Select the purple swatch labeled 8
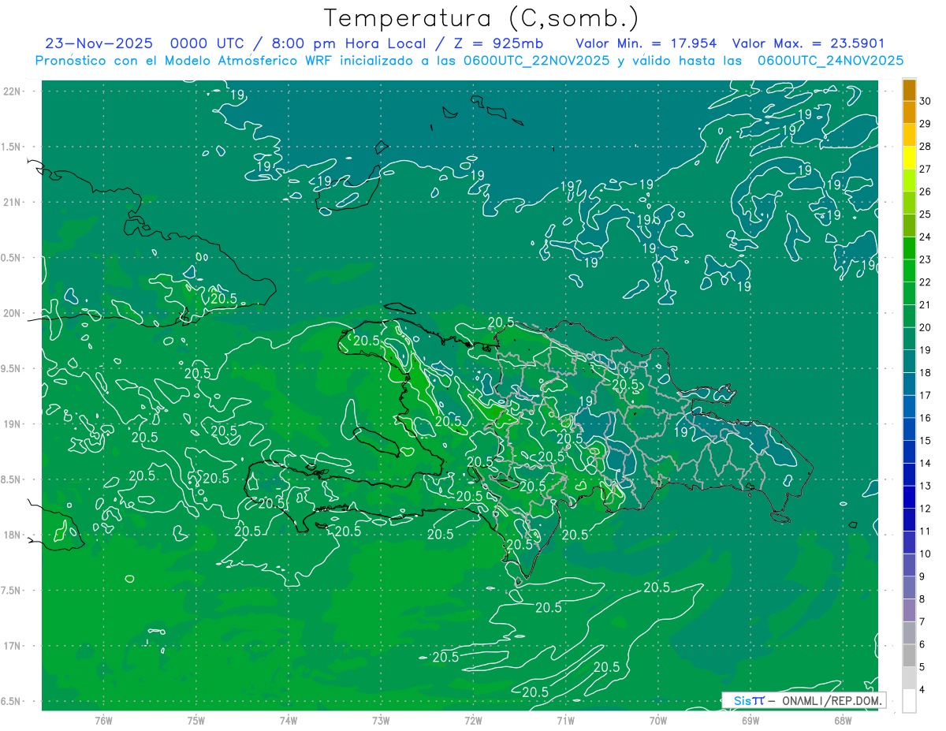Viewport: 946px width, 731px height. pyautogui.click(x=909, y=588)
